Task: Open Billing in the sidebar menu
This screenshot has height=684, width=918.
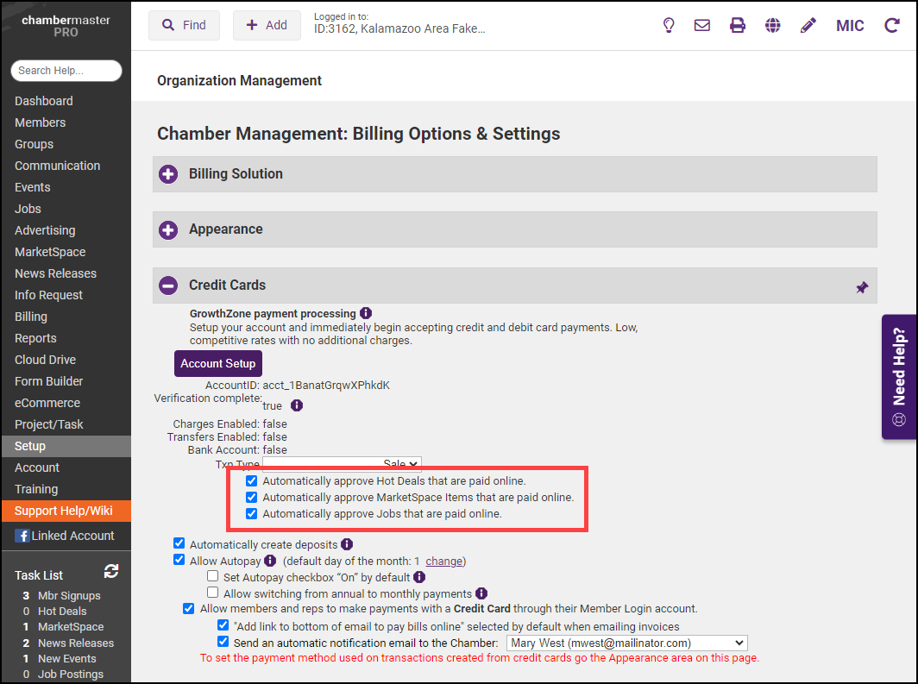Action: point(31,317)
